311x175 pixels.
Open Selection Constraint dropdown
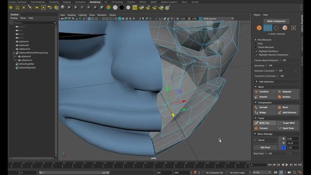(276, 71)
